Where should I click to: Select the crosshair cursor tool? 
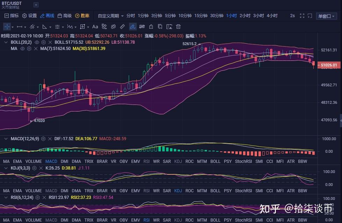(x=7, y=27)
